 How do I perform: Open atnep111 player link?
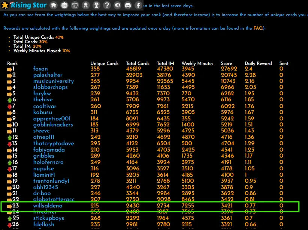(43, 137)
